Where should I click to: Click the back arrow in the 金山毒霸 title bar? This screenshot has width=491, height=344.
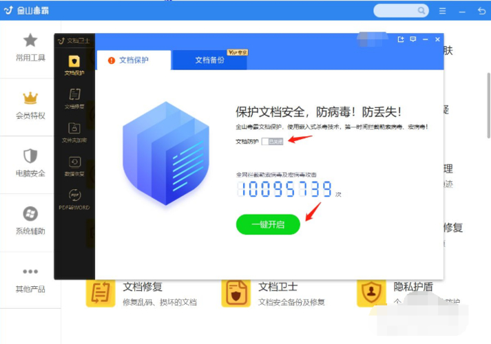point(481,11)
